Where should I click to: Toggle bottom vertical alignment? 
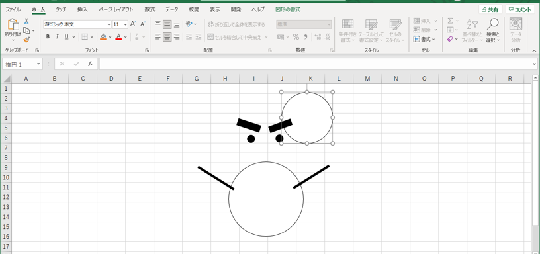click(x=177, y=24)
